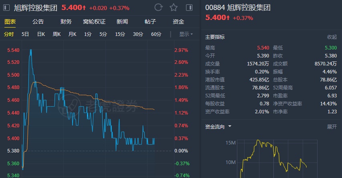This screenshot has height=178, width=342.
Task: Click the 净资产收益率 value 14.43%
Action: coord(328,104)
